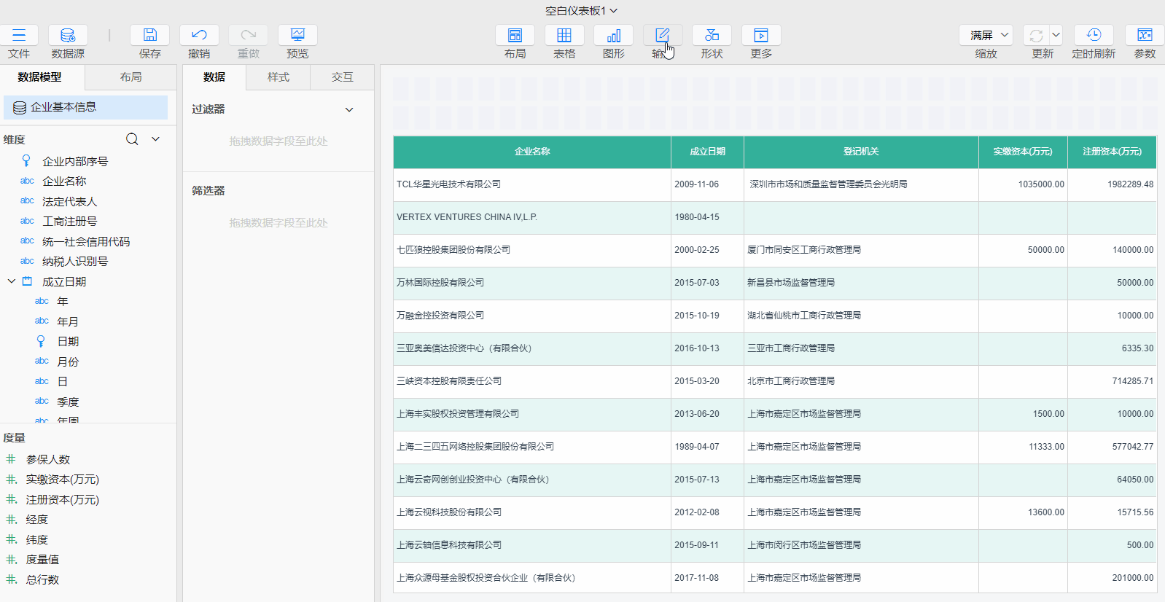Viewport: 1165px width, 602px height.
Task: Click the 保存 save icon
Action: [x=149, y=35]
